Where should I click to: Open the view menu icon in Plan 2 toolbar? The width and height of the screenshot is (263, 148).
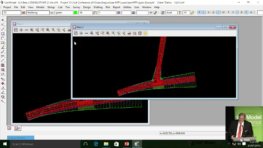tap(76, 33)
